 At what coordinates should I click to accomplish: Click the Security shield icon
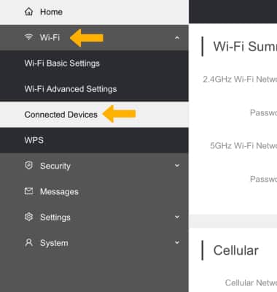28,166
